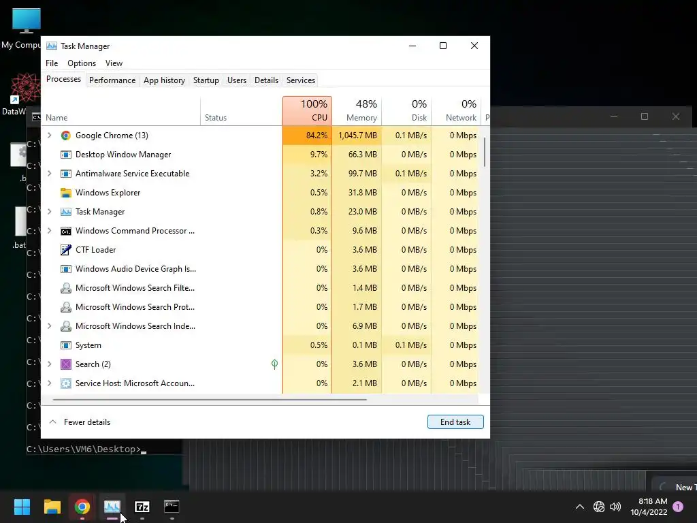This screenshot has width=697, height=523.
Task: Open the My Computer desktop icon
Action: tap(26, 27)
